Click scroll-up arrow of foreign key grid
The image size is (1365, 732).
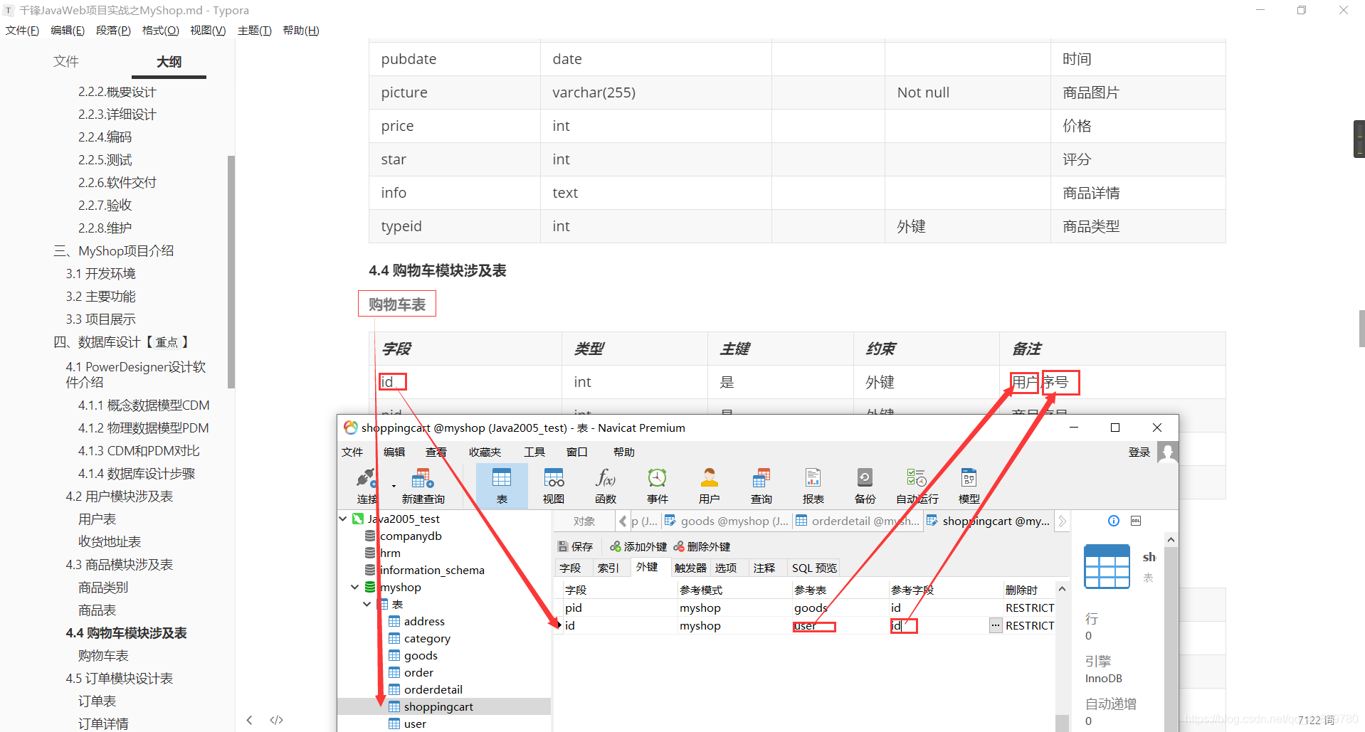click(x=1062, y=589)
